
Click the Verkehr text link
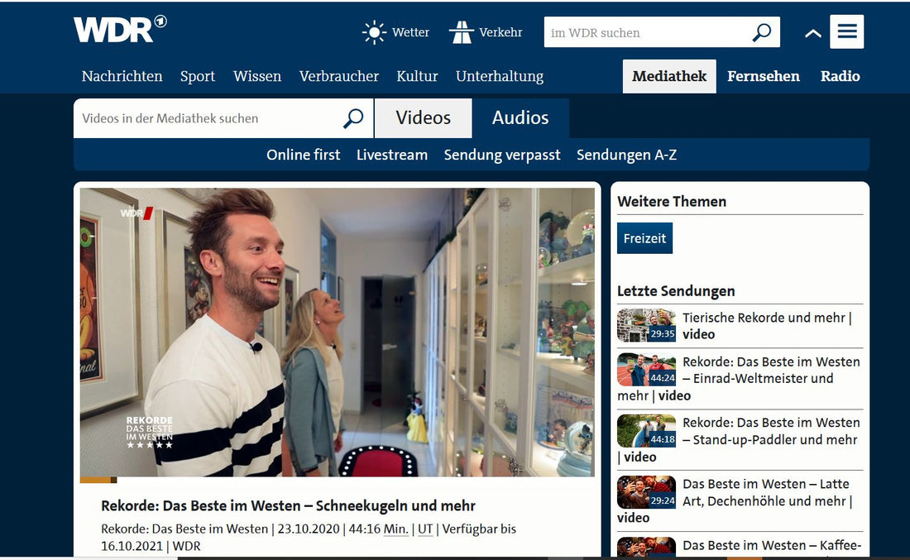(x=500, y=32)
